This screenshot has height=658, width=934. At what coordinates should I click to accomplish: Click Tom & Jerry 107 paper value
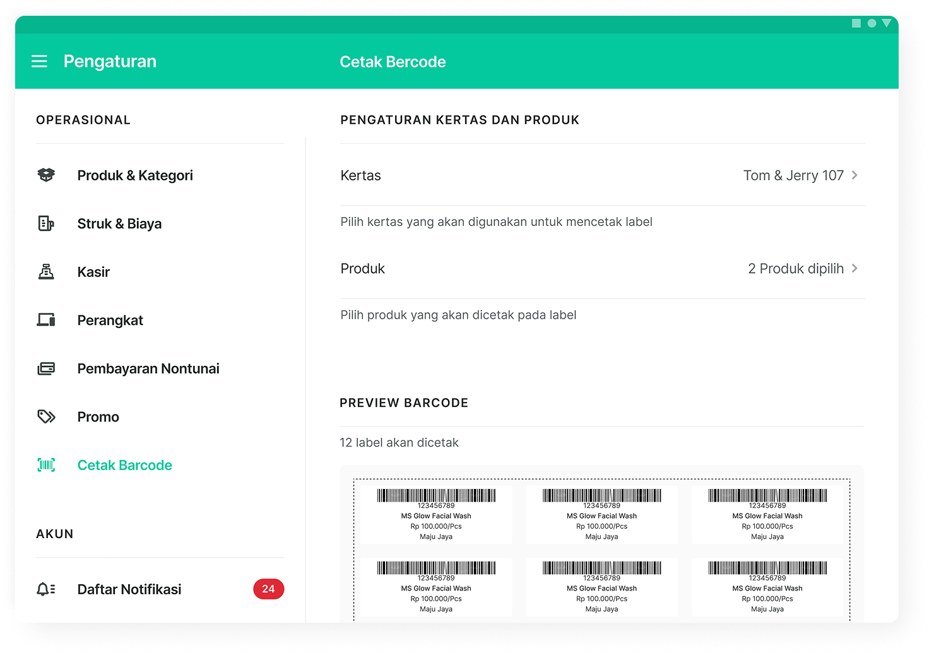click(x=793, y=175)
